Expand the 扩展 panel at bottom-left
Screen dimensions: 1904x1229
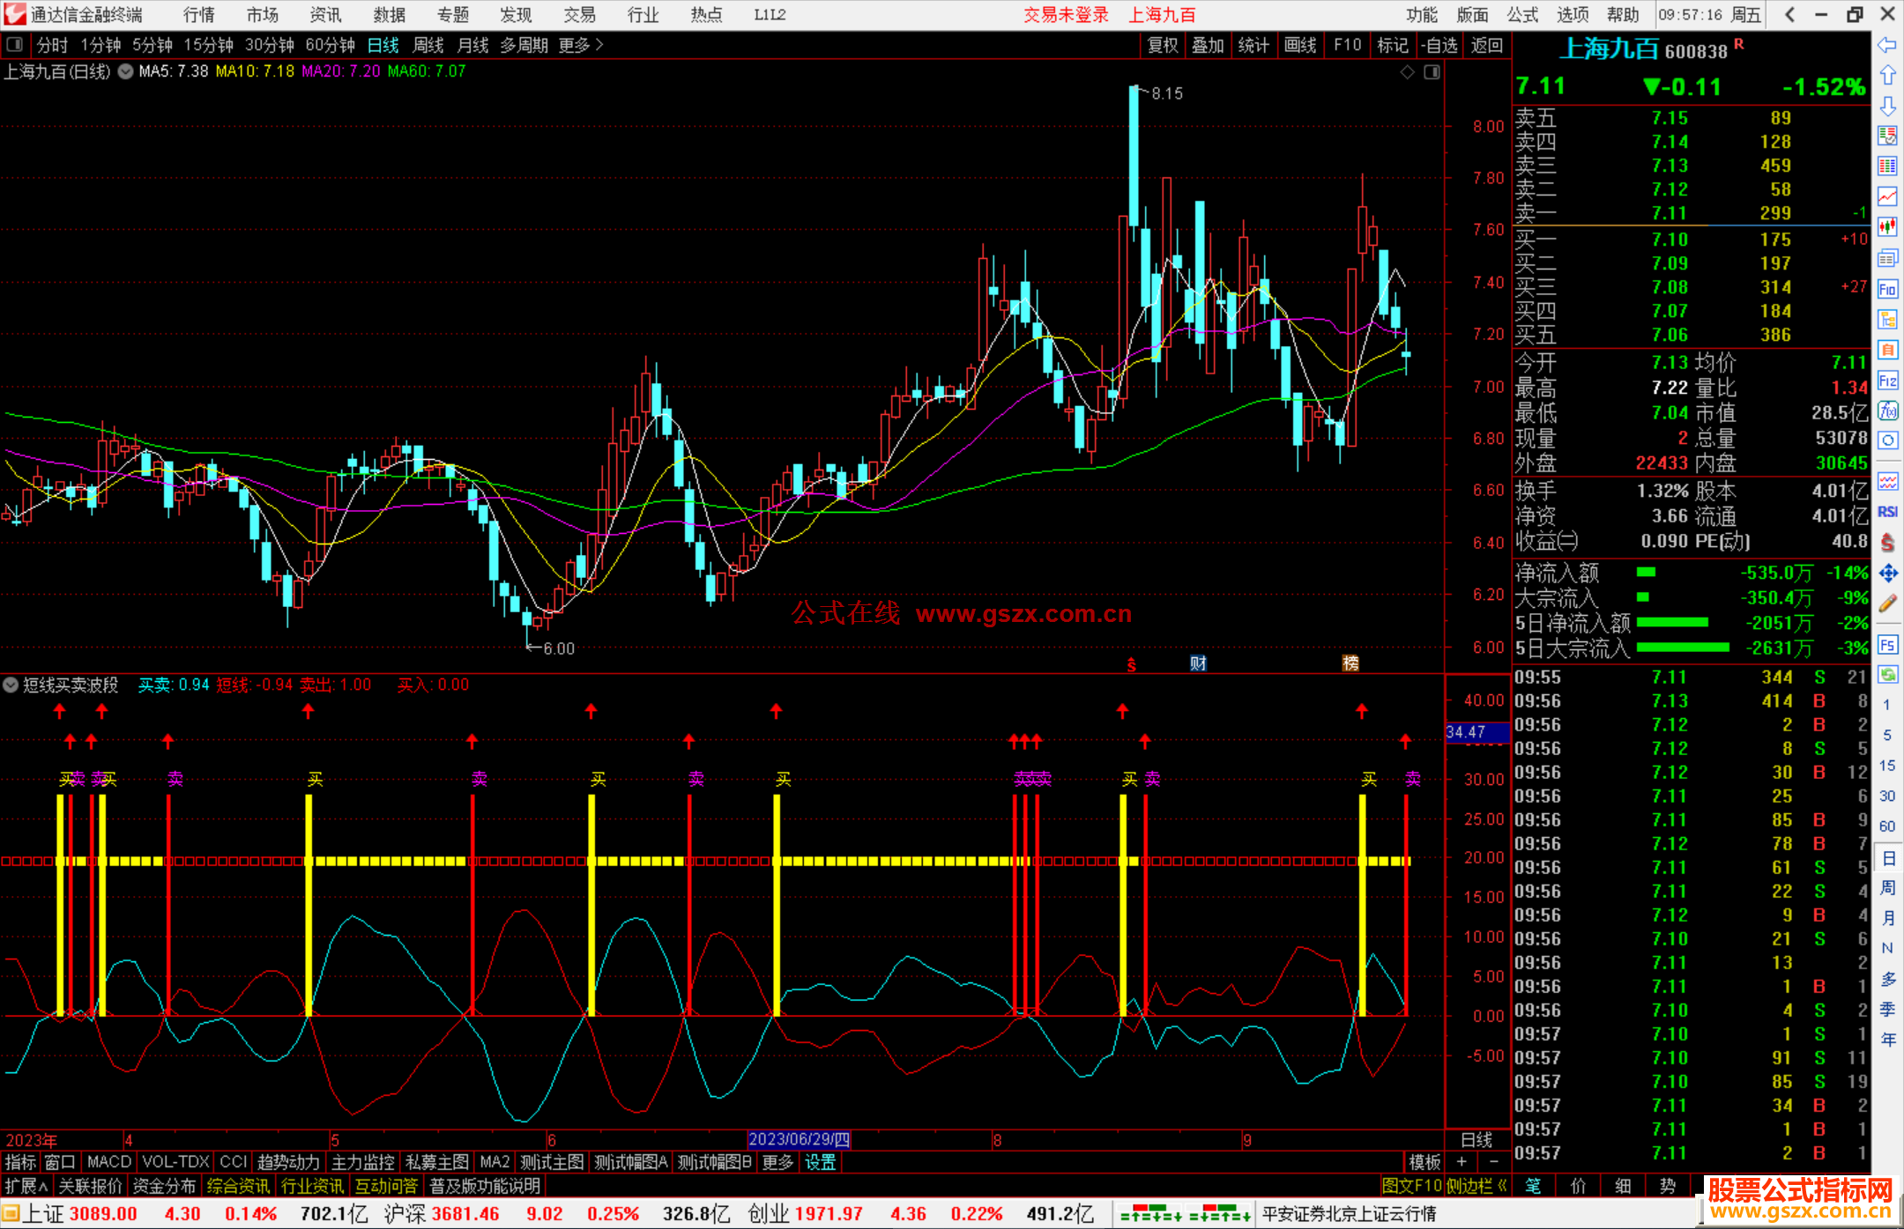point(26,1186)
